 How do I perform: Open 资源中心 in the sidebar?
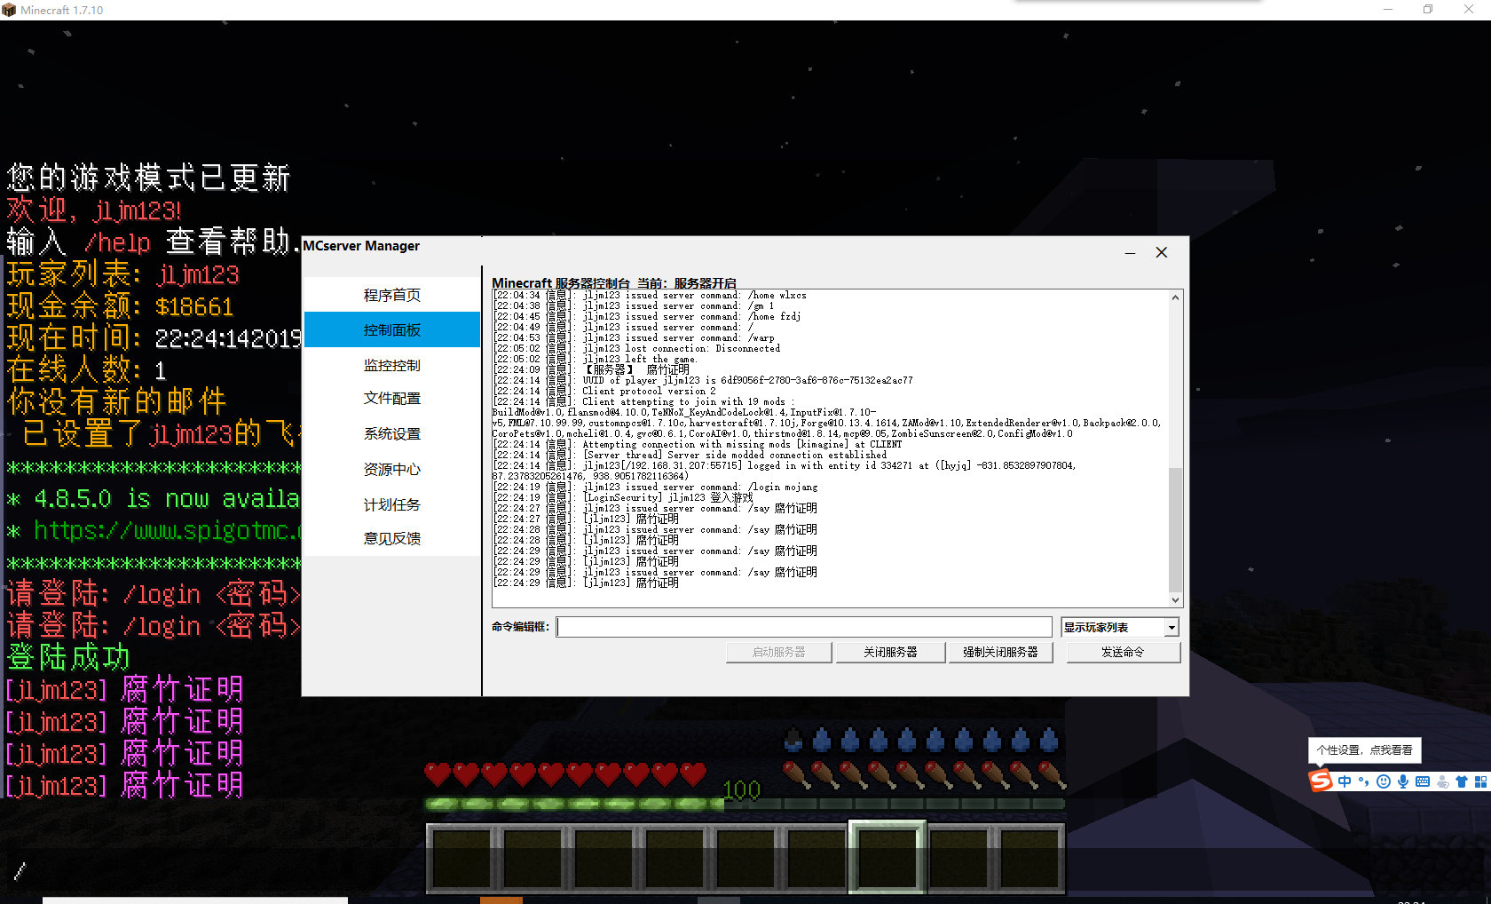point(391,469)
